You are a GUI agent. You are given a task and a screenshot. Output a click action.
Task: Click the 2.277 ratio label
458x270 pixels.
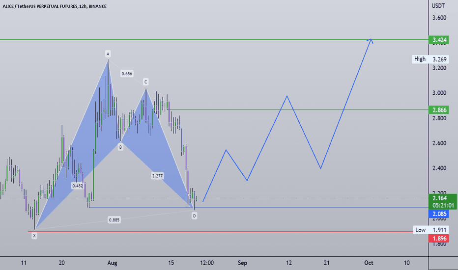(157, 176)
